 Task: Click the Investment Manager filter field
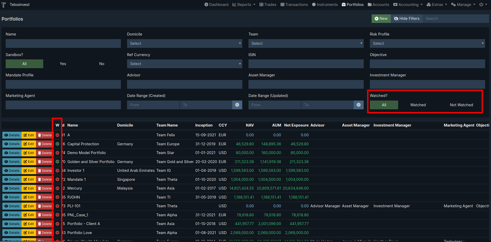[x=427, y=84]
